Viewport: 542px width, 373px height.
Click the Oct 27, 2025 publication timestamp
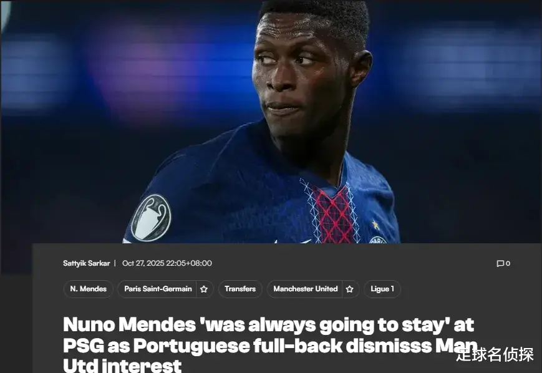coord(167,263)
